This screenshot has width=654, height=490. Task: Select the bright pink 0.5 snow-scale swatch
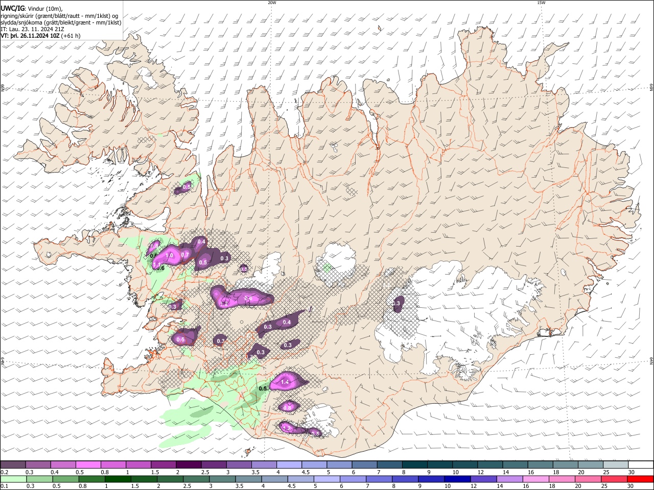coord(88,464)
